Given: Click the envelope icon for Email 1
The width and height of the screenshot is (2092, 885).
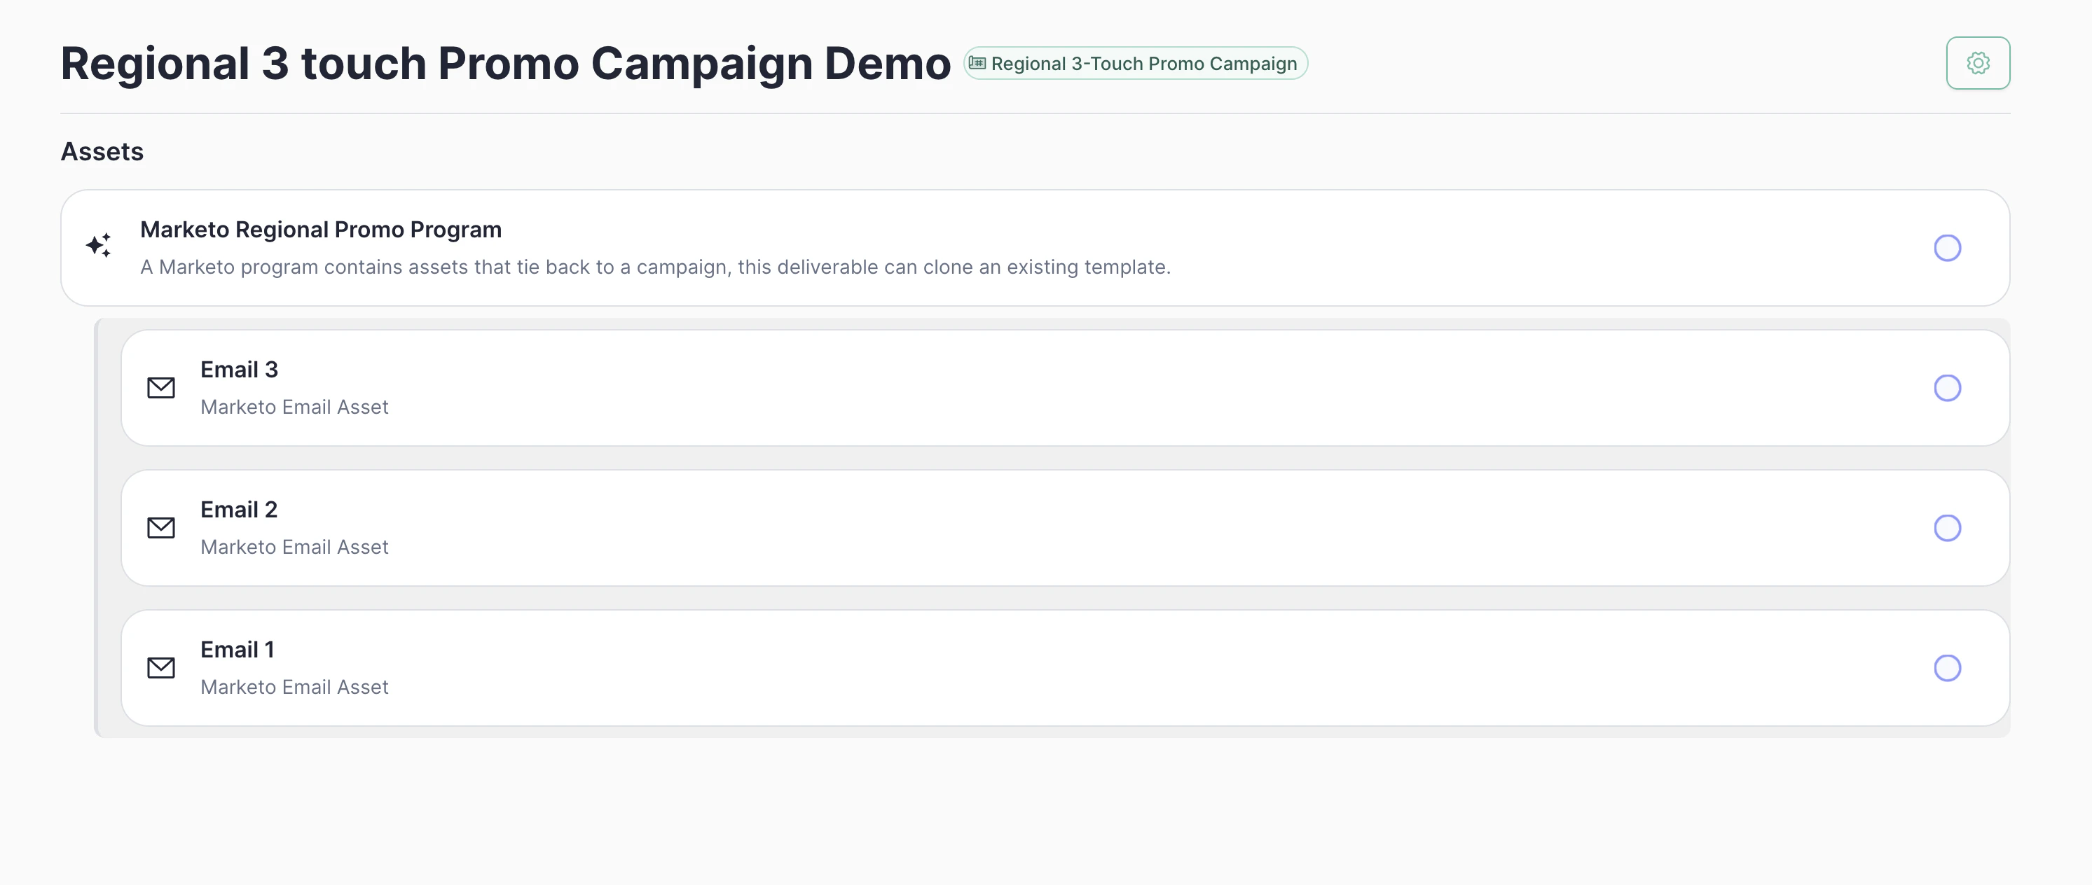Looking at the screenshot, I should (162, 667).
